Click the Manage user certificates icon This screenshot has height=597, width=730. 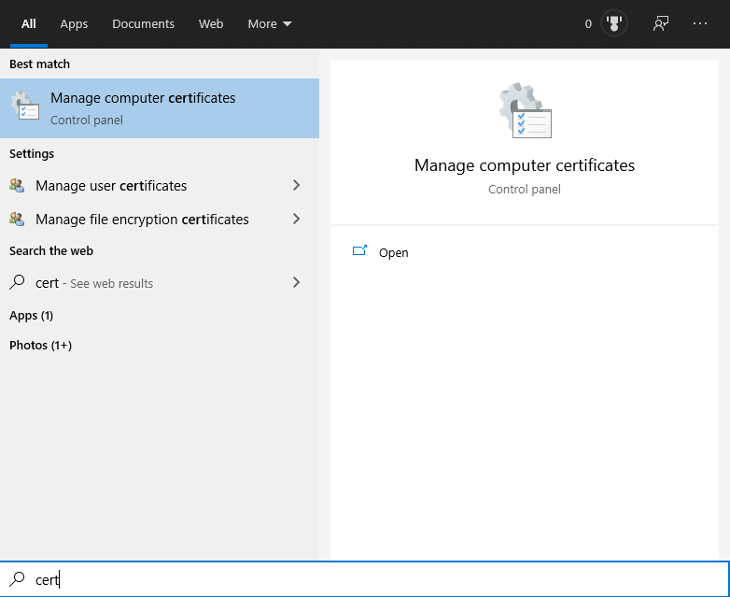(x=17, y=186)
